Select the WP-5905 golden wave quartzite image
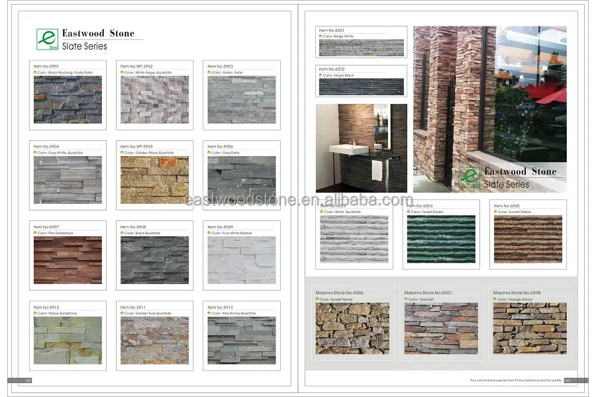Screen dimensions: 596x397 (155, 180)
